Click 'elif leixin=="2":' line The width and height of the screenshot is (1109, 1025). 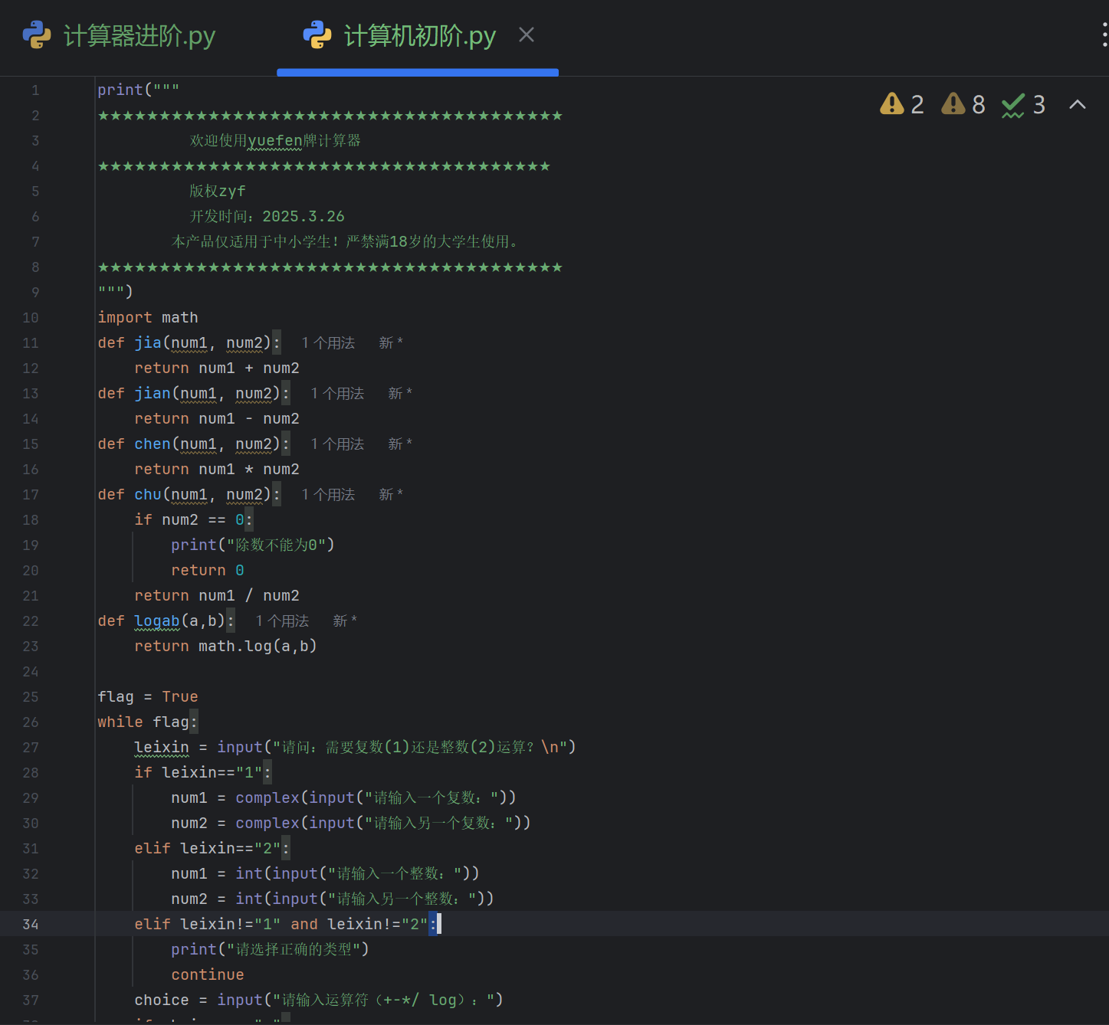pos(212,848)
